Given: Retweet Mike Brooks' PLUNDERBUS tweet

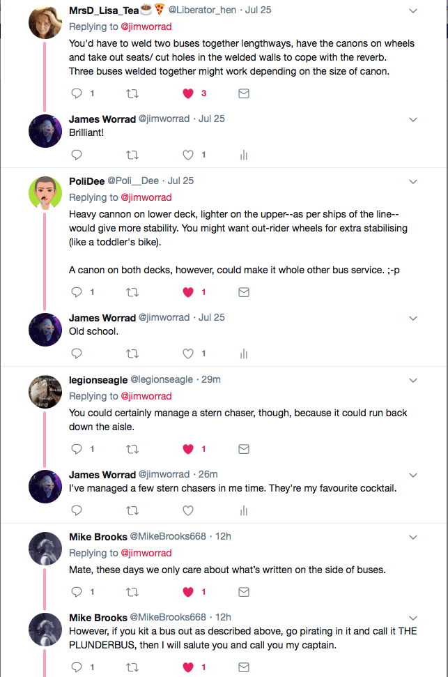Looking at the screenshot, I should pyautogui.click(x=132, y=667).
